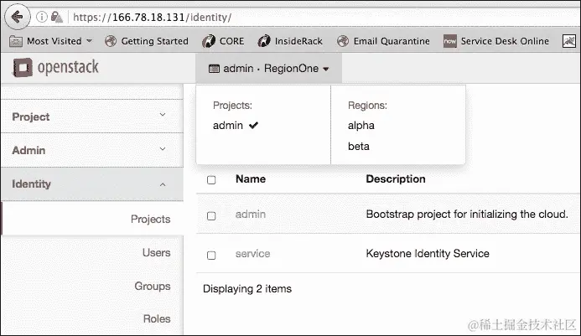Expand the Admin sidebar section
This screenshot has width=581, height=336.
[x=91, y=151]
